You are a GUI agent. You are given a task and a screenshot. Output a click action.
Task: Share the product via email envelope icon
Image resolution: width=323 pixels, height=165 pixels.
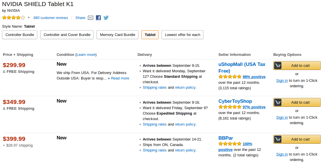click(x=90, y=18)
